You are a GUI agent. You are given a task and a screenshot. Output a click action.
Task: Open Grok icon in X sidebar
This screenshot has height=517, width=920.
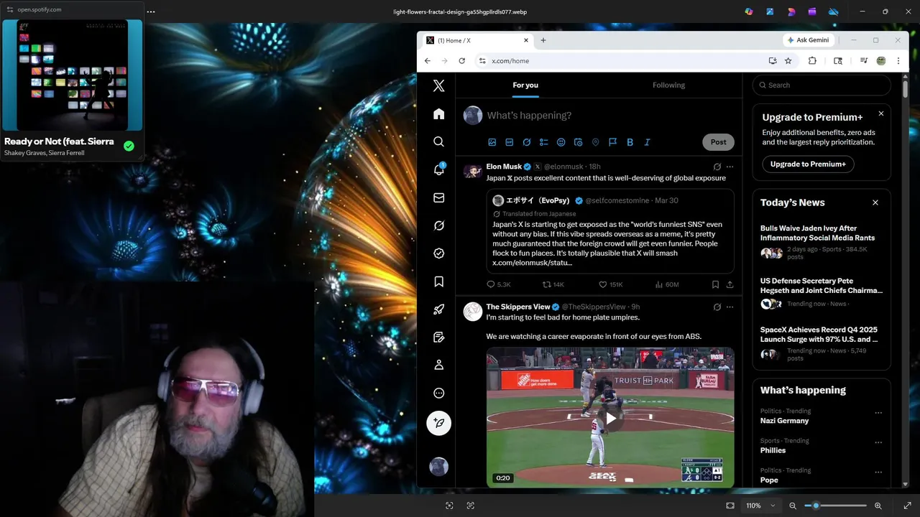point(438,225)
